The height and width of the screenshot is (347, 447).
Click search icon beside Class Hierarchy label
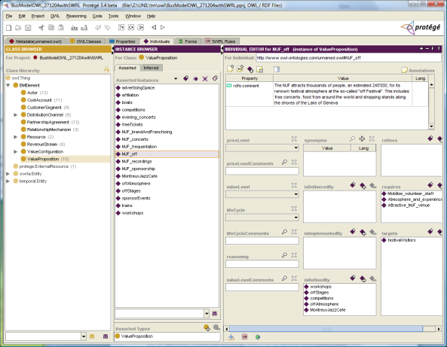[106, 69]
